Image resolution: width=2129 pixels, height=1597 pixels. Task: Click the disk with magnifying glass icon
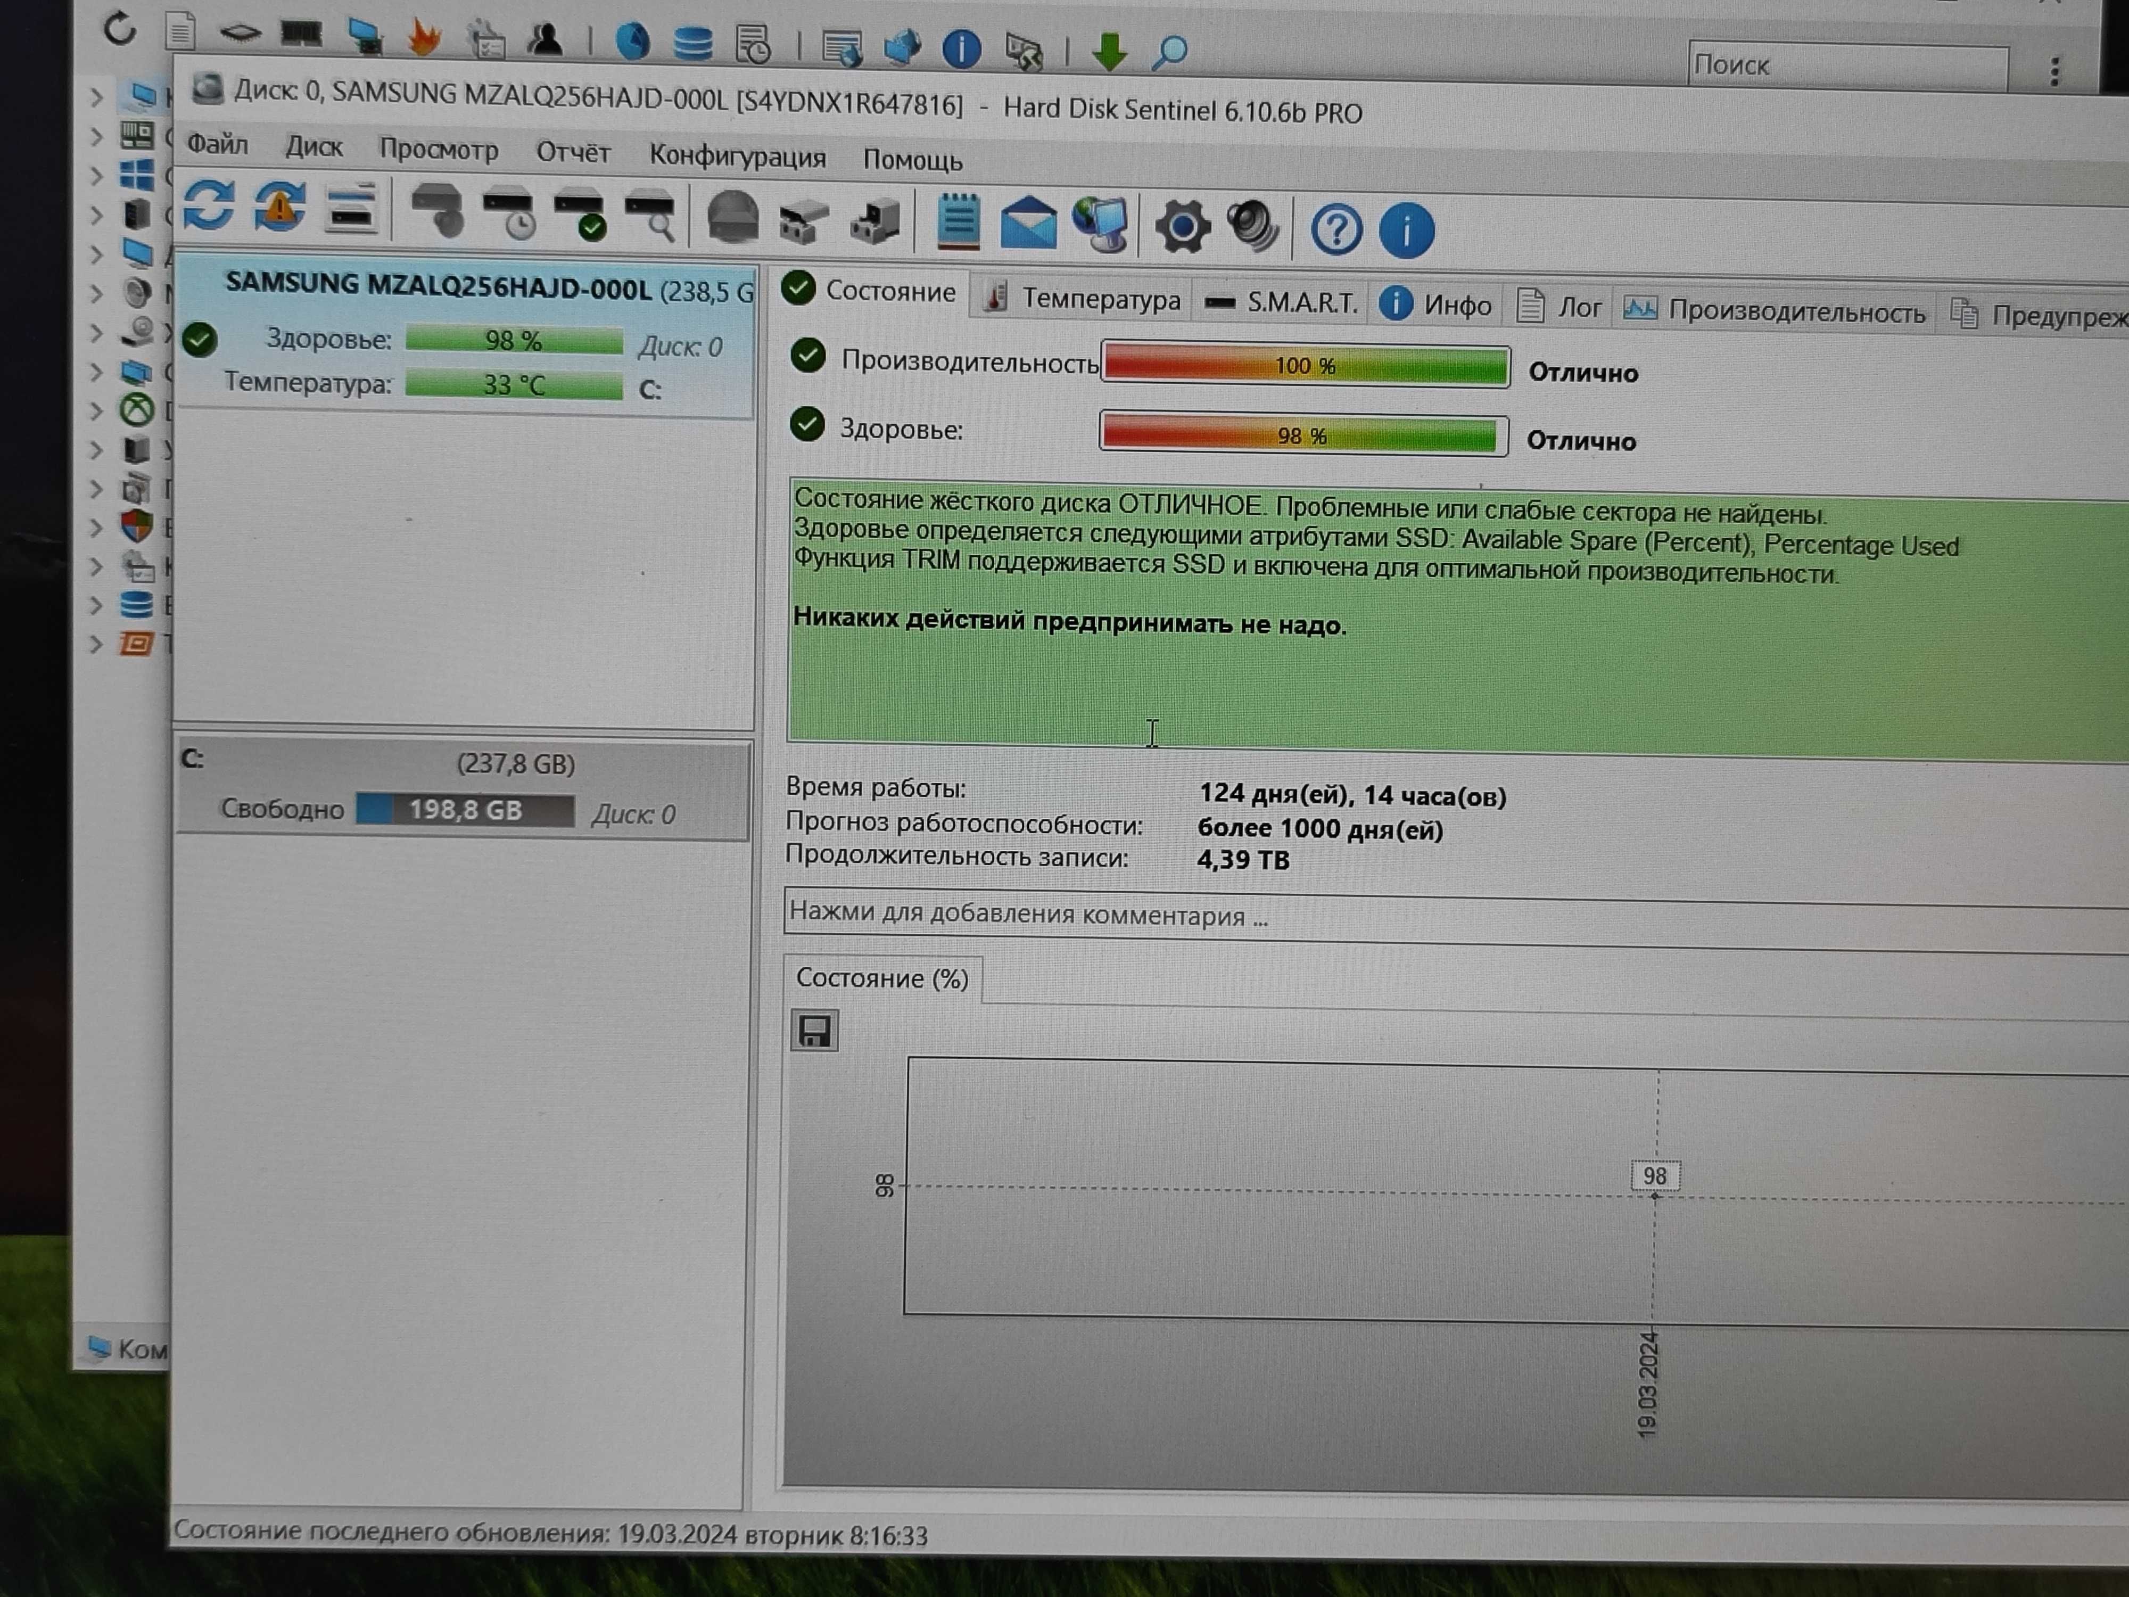[x=650, y=217]
